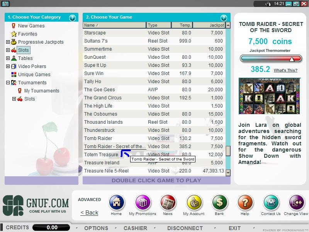309x232 pixels.
Task: Click the category panel help icon
Action: pyautogui.click(x=72, y=18)
